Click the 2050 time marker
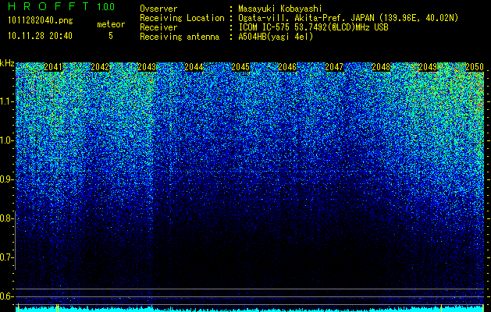The image size is (491, 312). pyautogui.click(x=475, y=67)
